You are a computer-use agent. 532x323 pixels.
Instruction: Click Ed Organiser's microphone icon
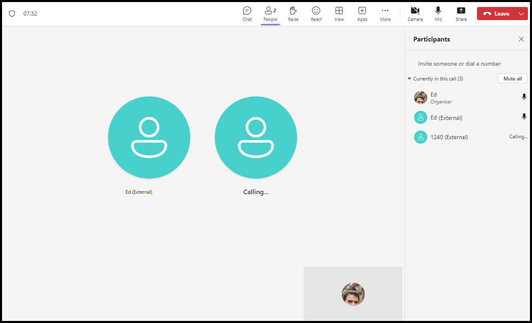(524, 97)
